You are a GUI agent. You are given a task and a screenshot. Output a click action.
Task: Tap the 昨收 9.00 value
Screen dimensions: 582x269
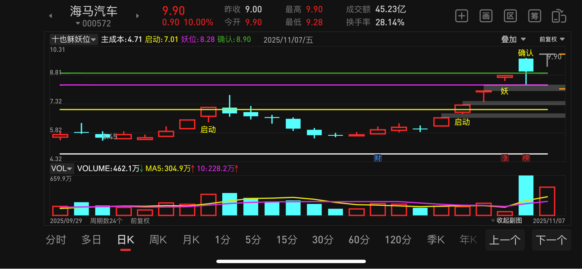(x=253, y=9)
